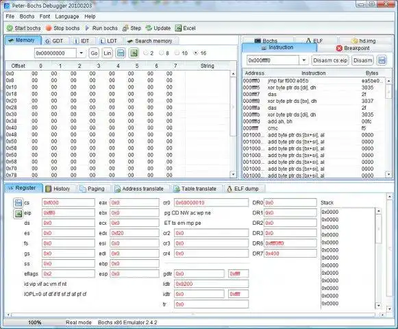The width and height of the screenshot is (398, 329).
Task: Select the base 10 radio button
Action: (177, 53)
